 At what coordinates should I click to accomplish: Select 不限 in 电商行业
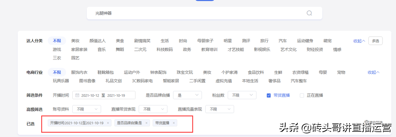point(57,72)
